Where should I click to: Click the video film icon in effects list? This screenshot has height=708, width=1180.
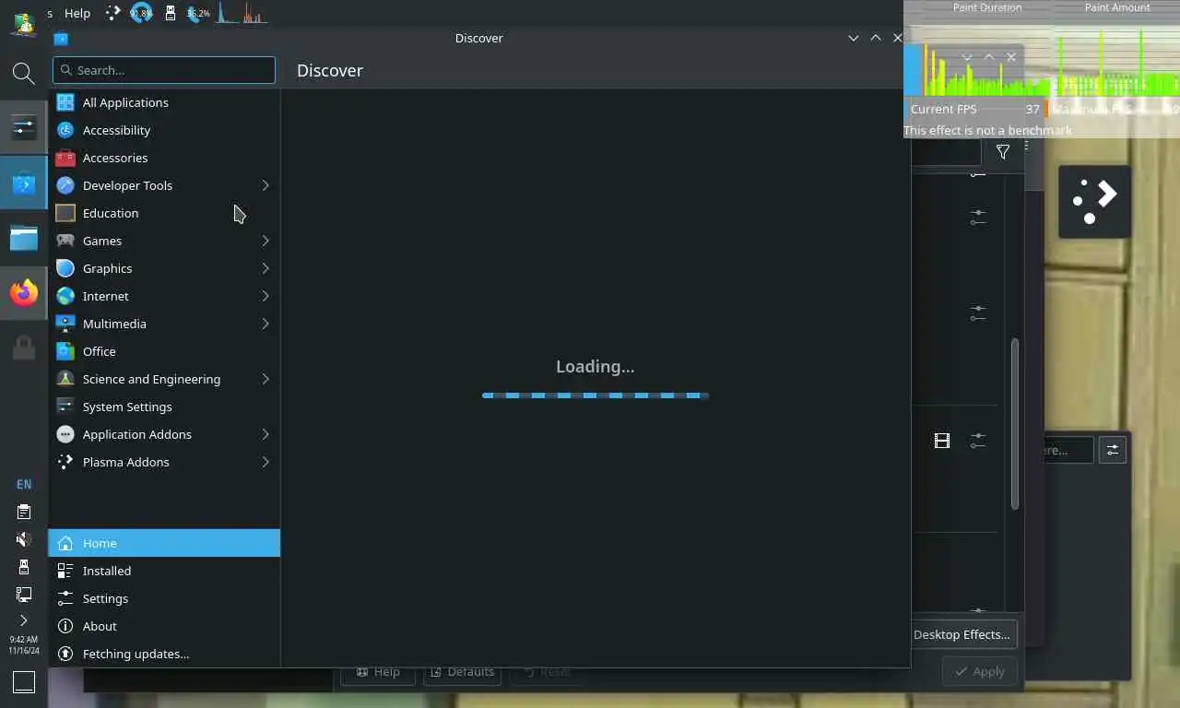point(942,441)
